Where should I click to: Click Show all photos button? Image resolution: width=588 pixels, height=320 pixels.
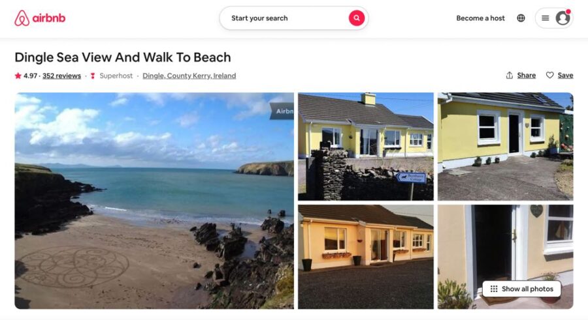point(521,289)
